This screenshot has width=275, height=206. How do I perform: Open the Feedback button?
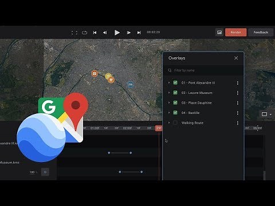pos(261,32)
